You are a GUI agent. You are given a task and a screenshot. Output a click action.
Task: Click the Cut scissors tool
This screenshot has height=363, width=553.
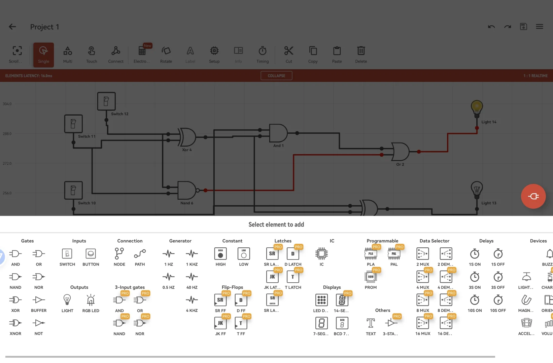point(289,54)
